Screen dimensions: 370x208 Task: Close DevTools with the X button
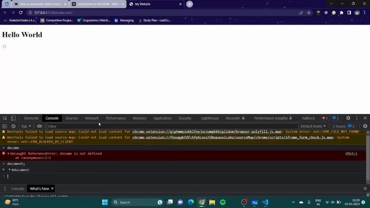tap(365, 118)
